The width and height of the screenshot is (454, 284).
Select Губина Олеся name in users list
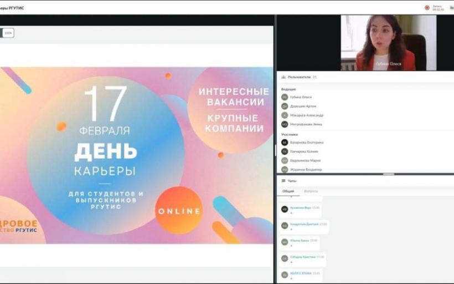coord(301,97)
